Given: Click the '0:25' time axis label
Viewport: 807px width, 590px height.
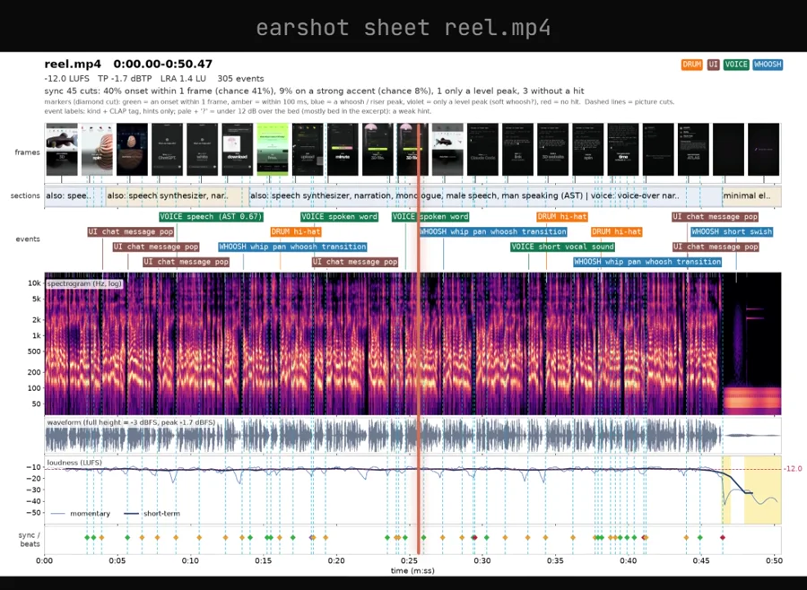Looking at the screenshot, I should 409,560.
